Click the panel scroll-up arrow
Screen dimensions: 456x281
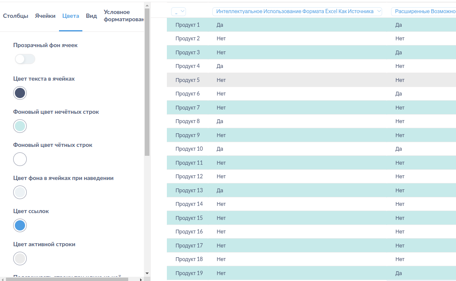click(147, 6)
